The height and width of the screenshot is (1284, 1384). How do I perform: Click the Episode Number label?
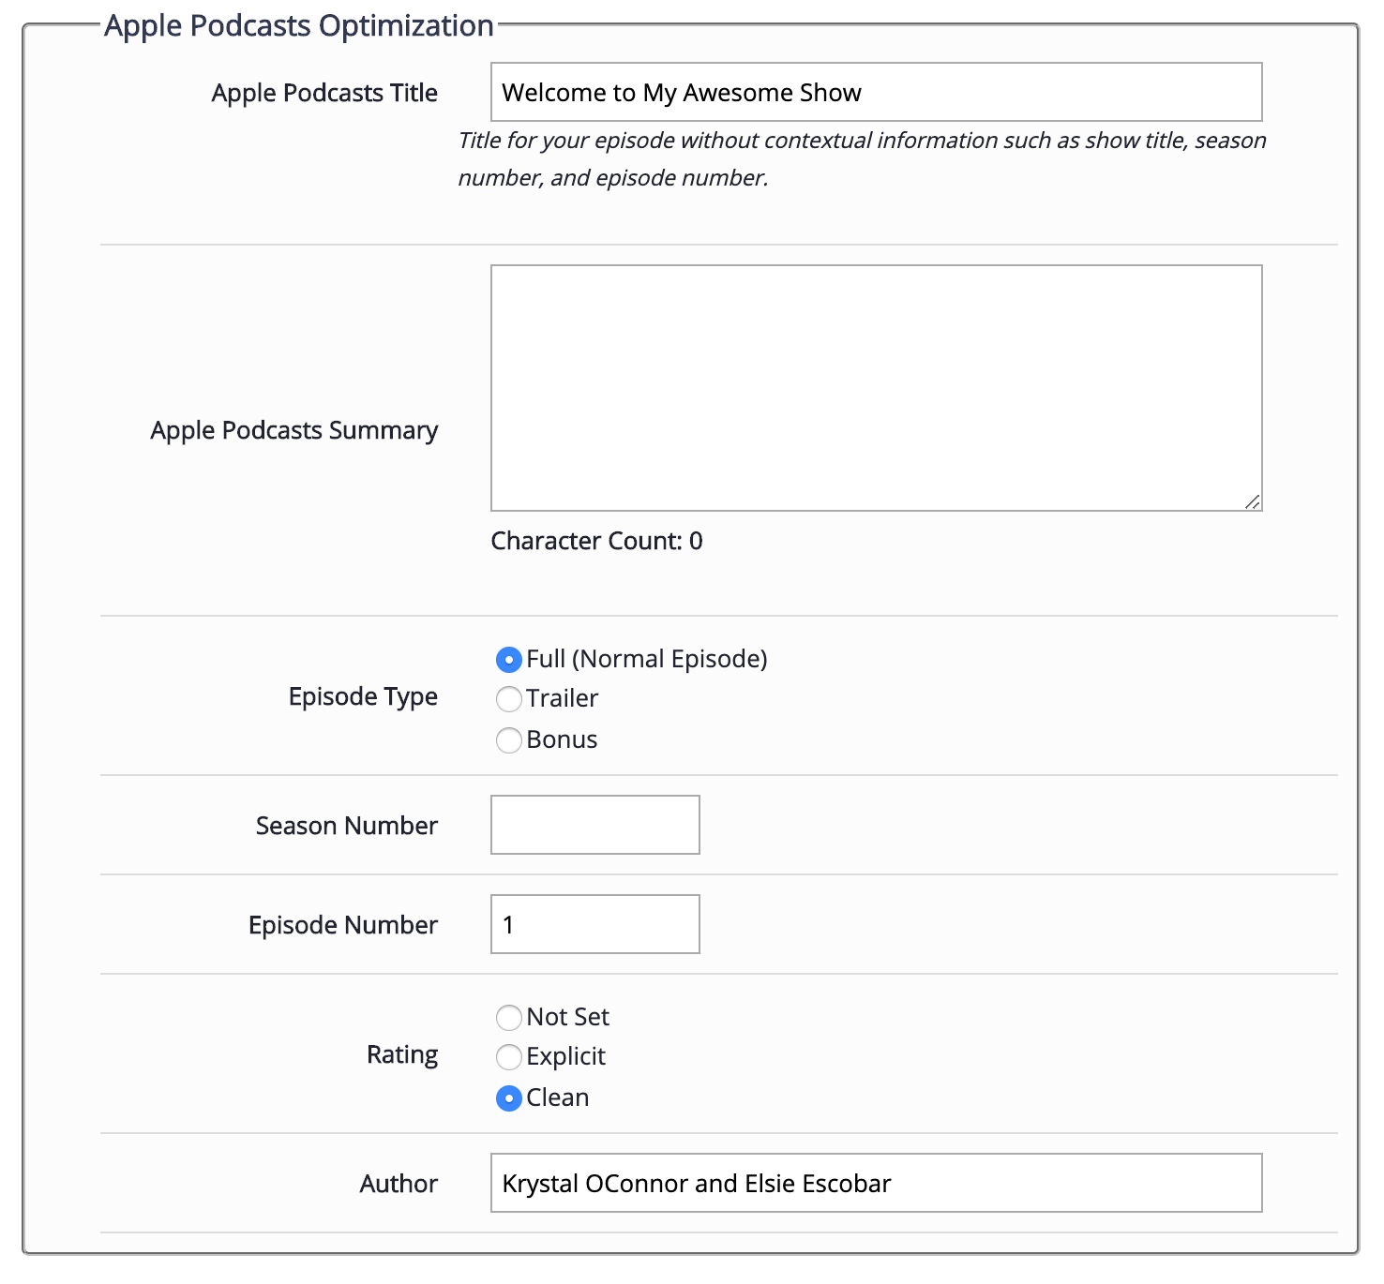[342, 925]
